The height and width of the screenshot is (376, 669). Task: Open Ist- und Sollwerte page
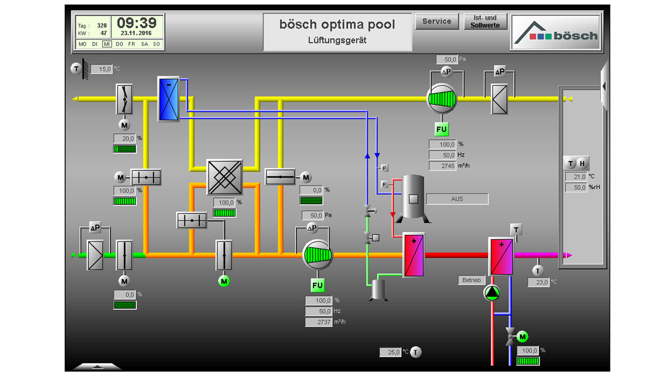coord(486,22)
